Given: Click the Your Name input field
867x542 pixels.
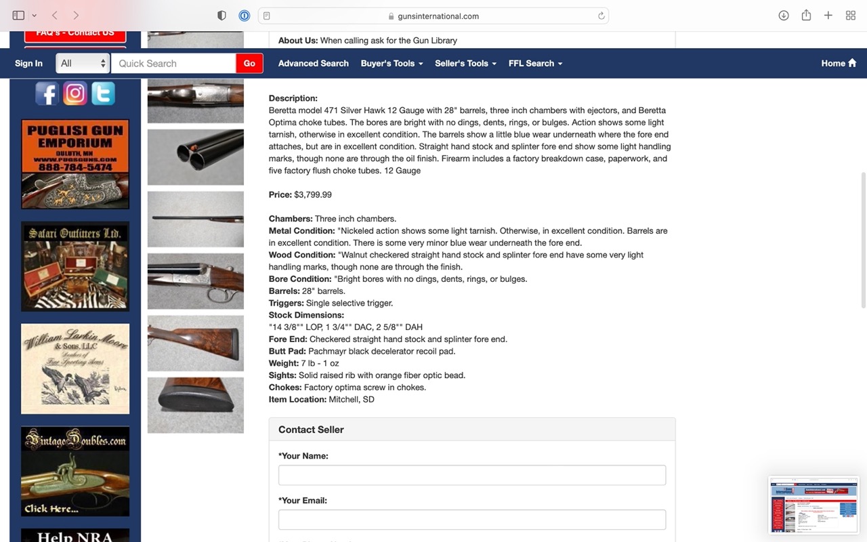Looking at the screenshot, I should [471, 475].
